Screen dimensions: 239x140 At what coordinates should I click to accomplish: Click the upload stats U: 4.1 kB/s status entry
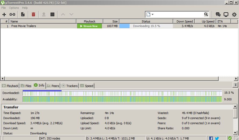[x=168, y=138]
